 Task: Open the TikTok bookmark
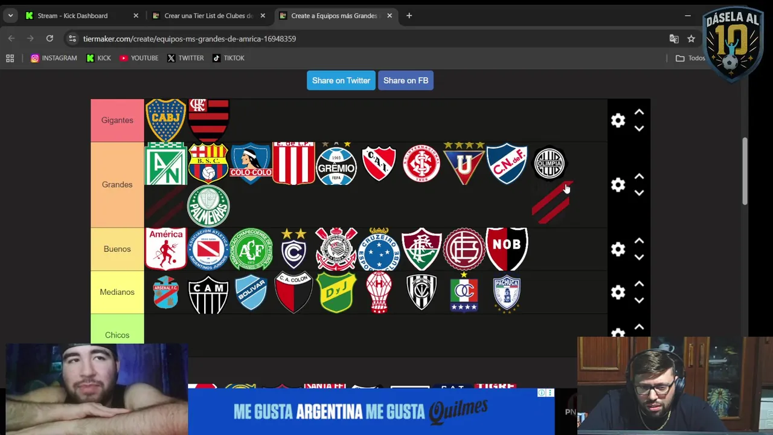(x=228, y=58)
